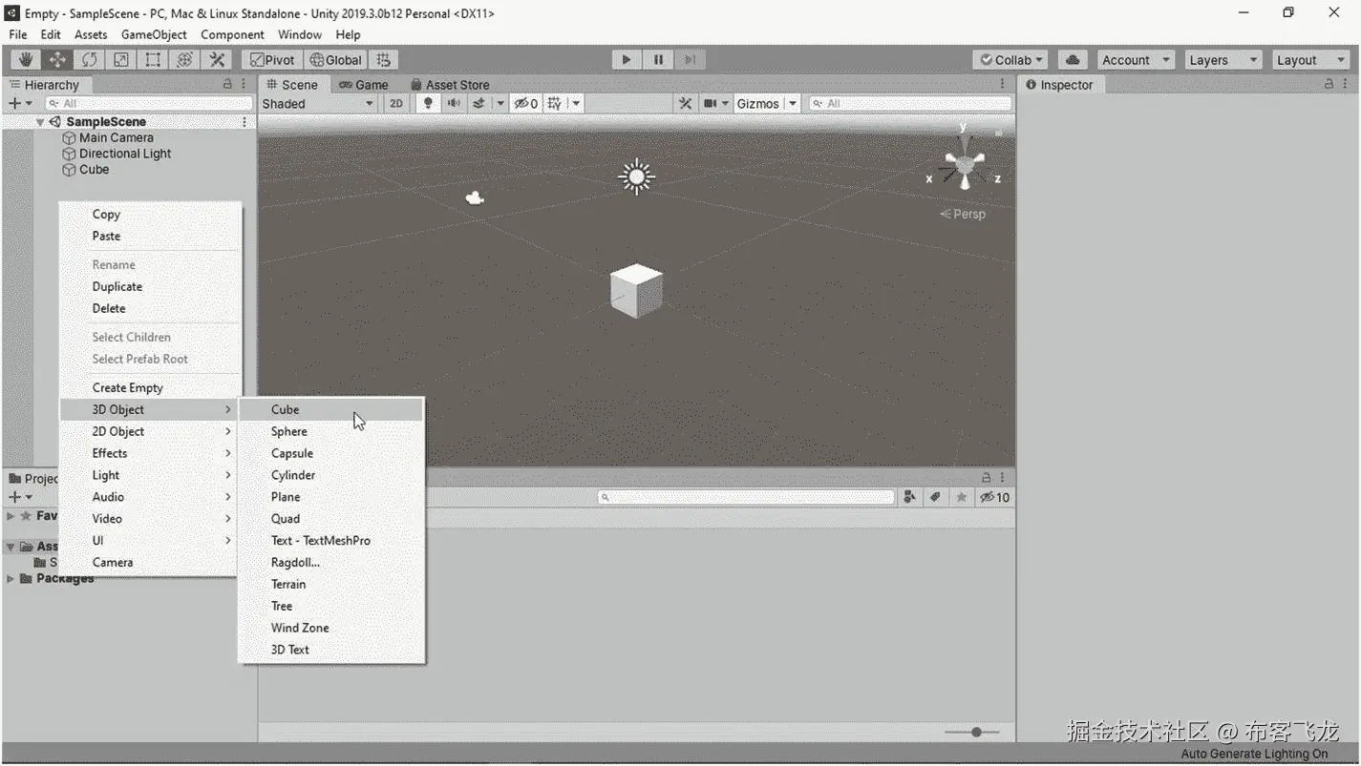1361x766 pixels.
Task: Open the scene camera settings dropdown
Action: (716, 103)
